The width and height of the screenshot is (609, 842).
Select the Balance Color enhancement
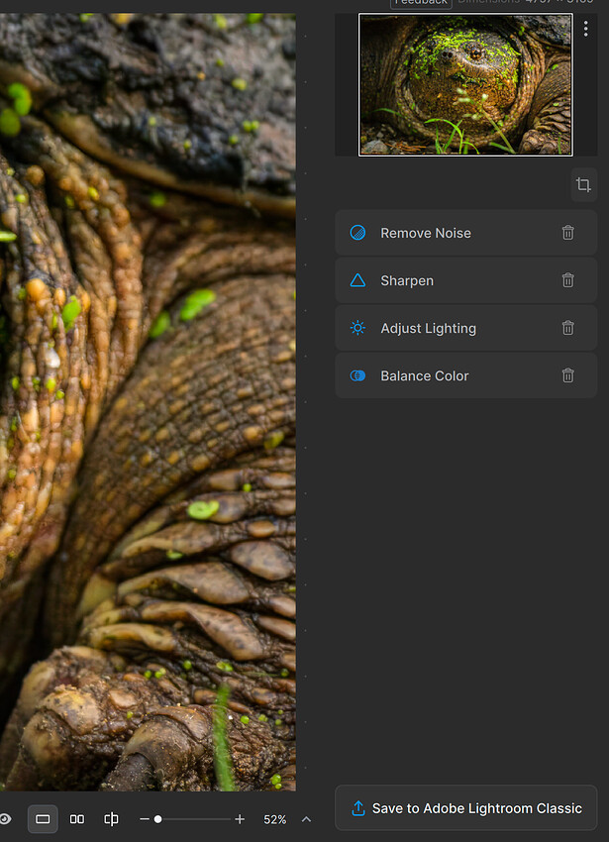coord(424,375)
